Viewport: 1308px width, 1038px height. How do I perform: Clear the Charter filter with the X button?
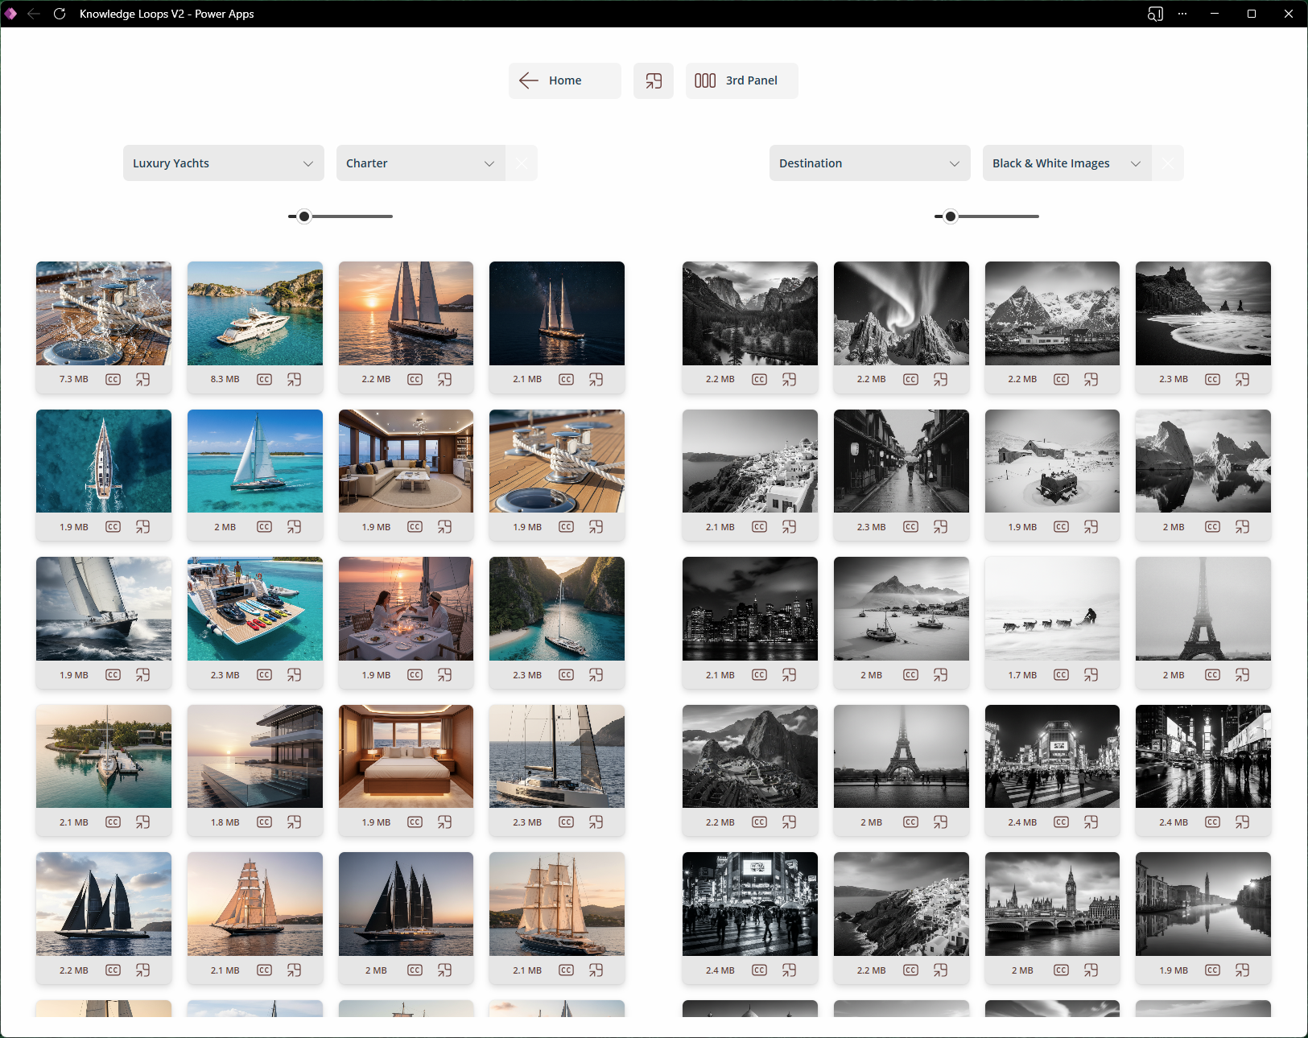(x=522, y=163)
